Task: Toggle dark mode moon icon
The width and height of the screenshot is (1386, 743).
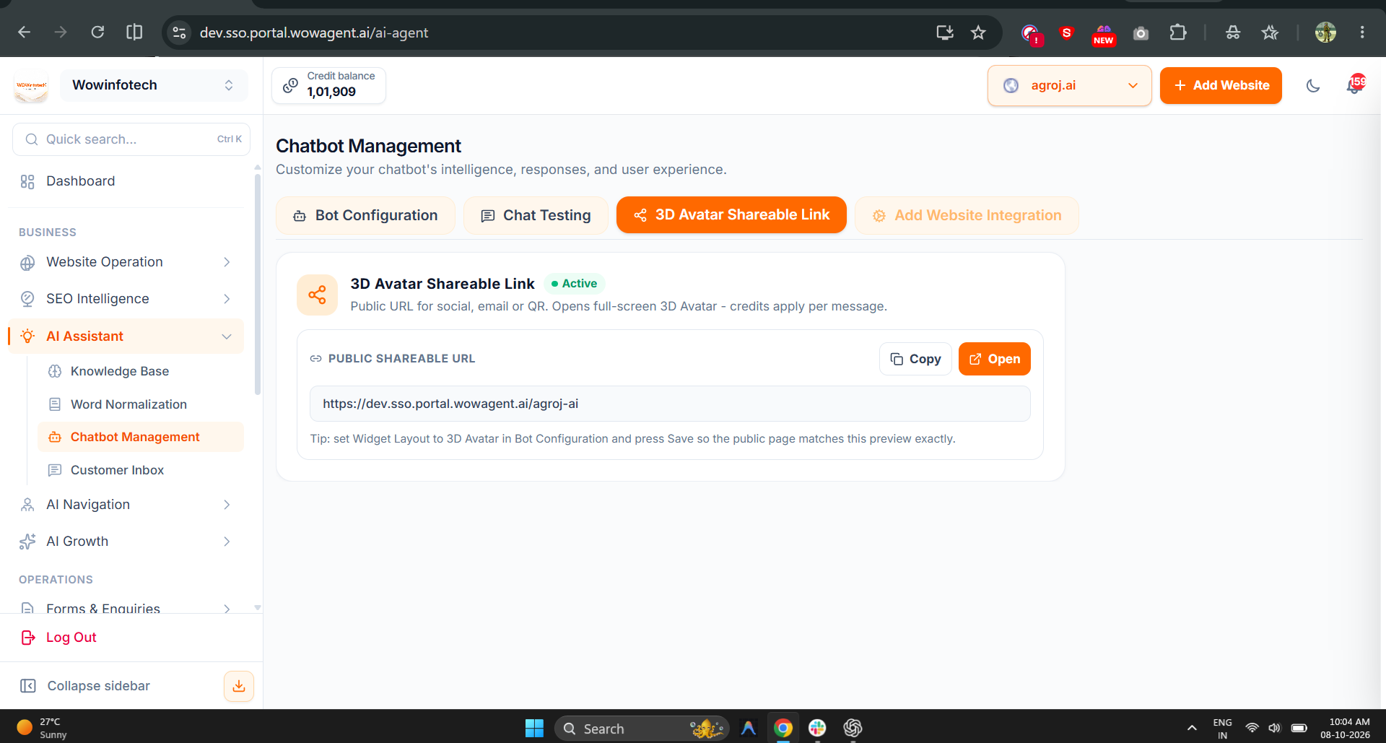Action: [x=1313, y=86]
